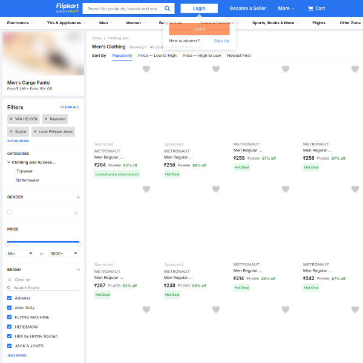Image resolution: width=363 pixels, height=363 pixels.
Task: Open the Men's Cargo Pants banner image
Action: (x=43, y=53)
